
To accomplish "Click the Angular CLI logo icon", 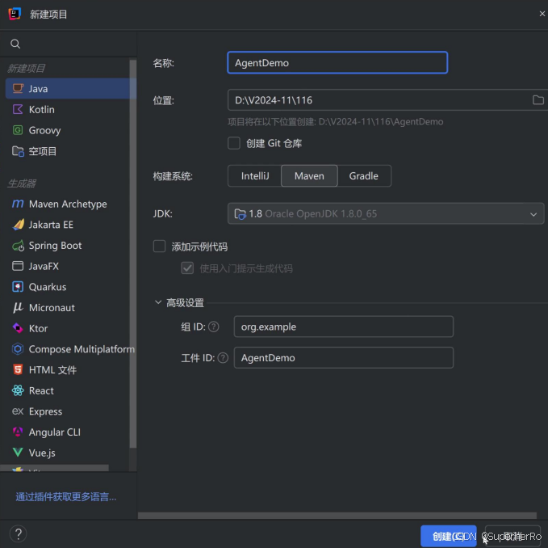I will (18, 432).
